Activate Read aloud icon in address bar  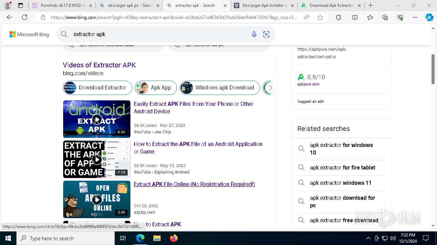[307, 17]
